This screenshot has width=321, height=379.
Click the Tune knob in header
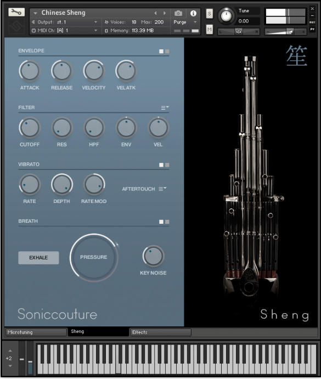[x=227, y=16]
